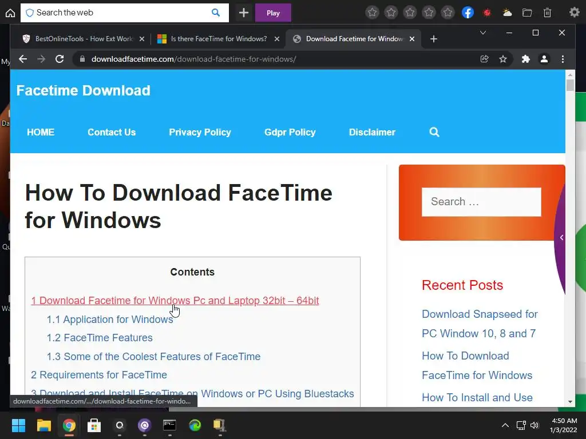Open File Explorer from the taskbar
586x439 pixels.
[43, 425]
